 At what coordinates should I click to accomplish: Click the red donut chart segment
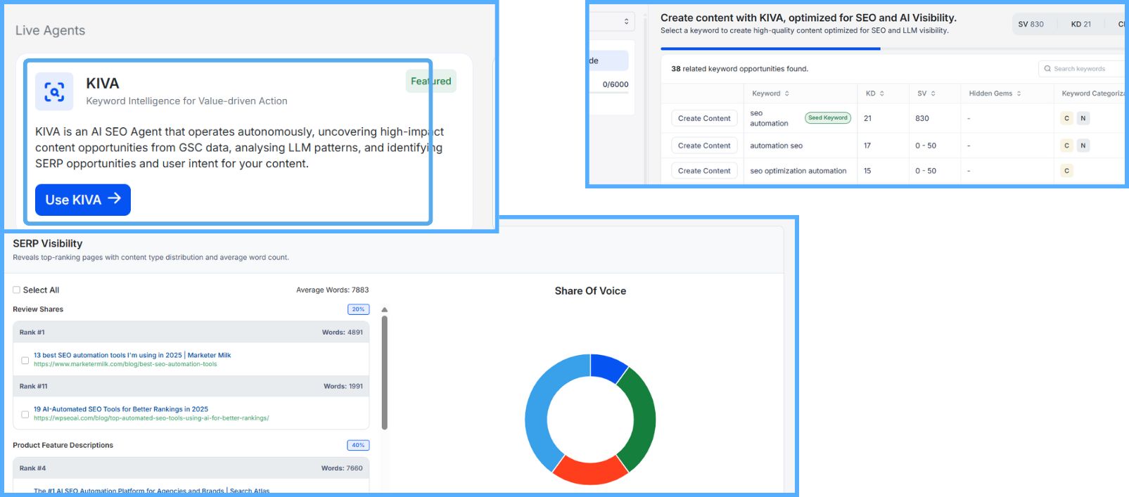click(589, 472)
